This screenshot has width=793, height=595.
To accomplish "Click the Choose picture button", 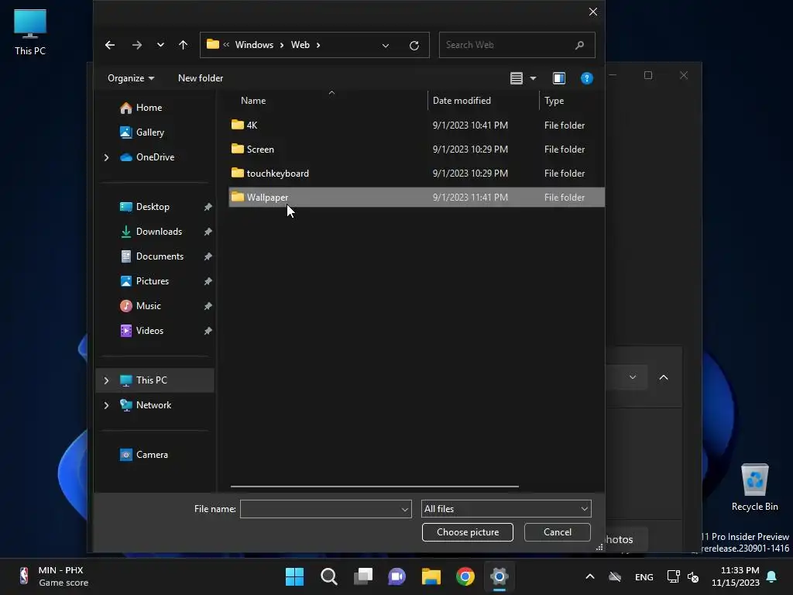I will [467, 532].
